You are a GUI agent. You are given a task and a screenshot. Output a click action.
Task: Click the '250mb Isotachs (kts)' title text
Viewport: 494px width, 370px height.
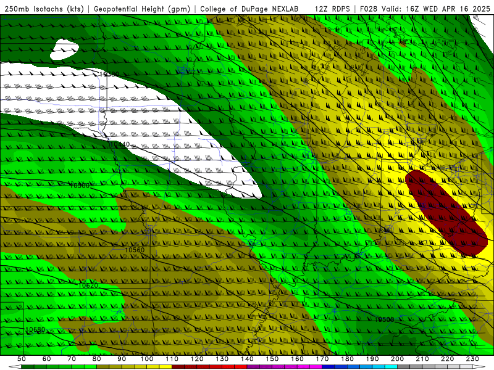[44, 9]
